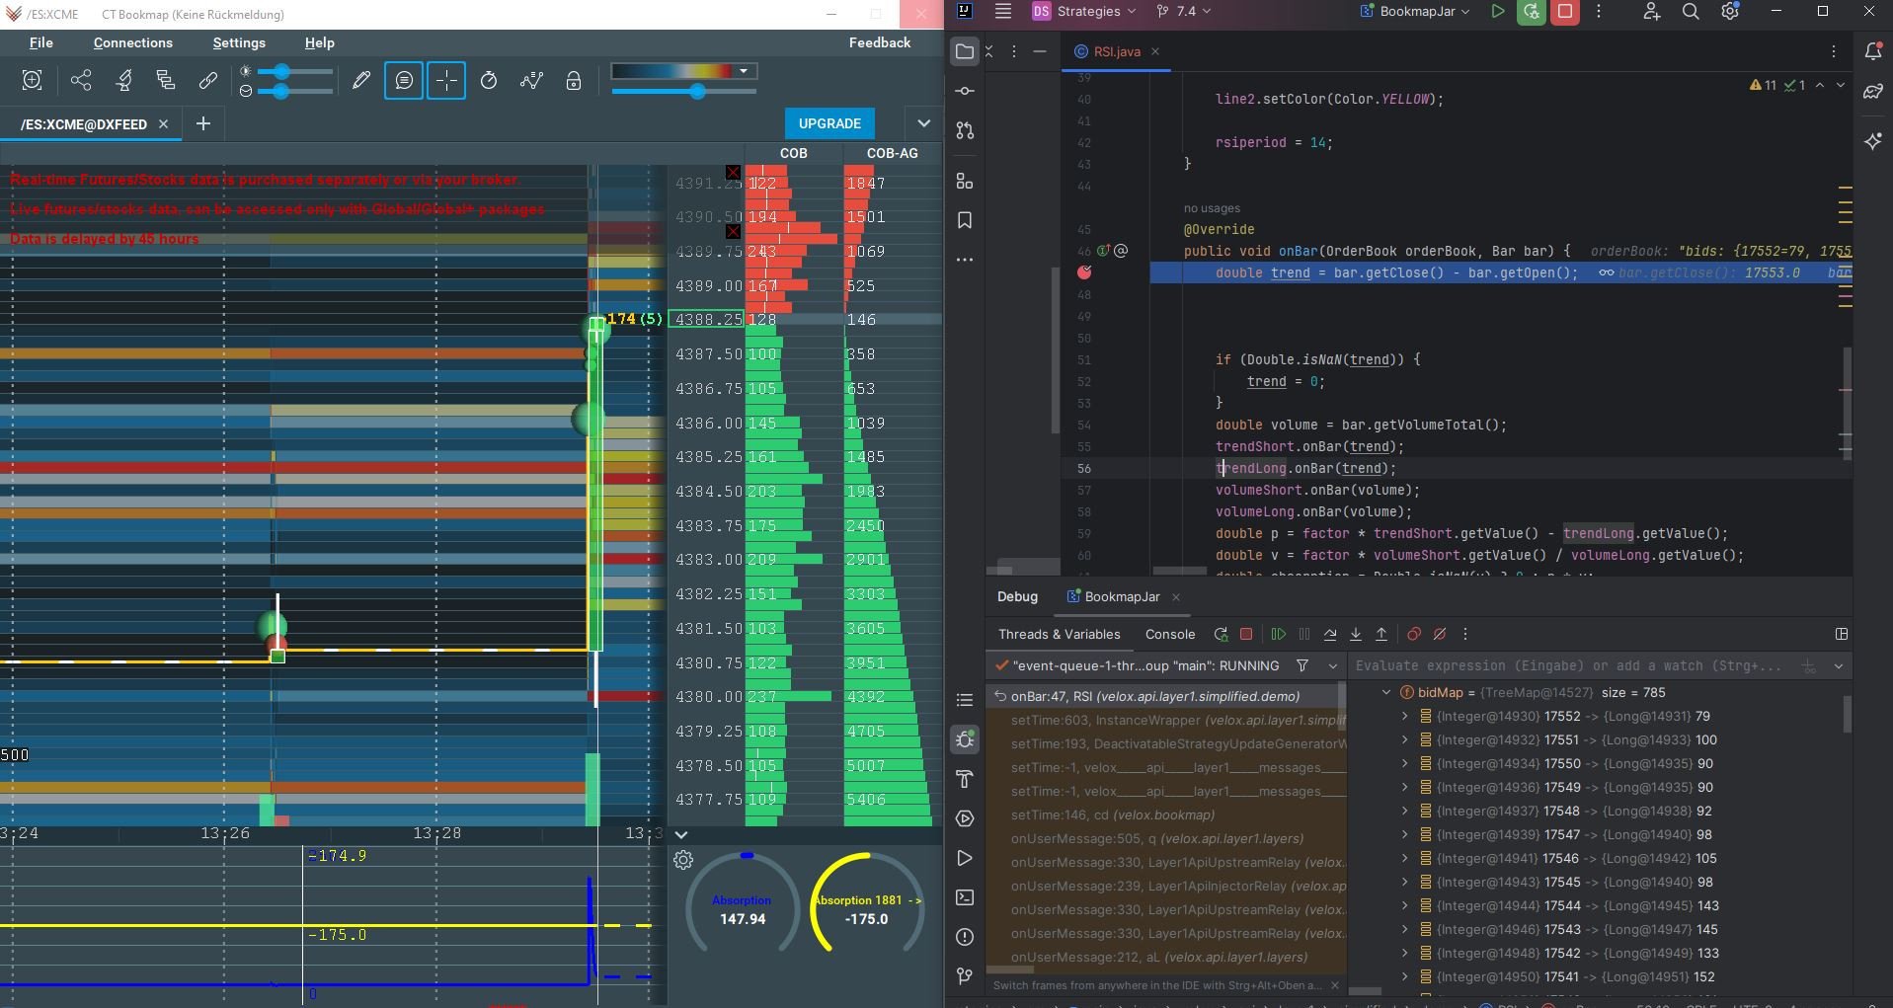Viewport: 1893px width, 1008px height.
Task: Switch to the Threads & Variables tab
Action: [1059, 634]
